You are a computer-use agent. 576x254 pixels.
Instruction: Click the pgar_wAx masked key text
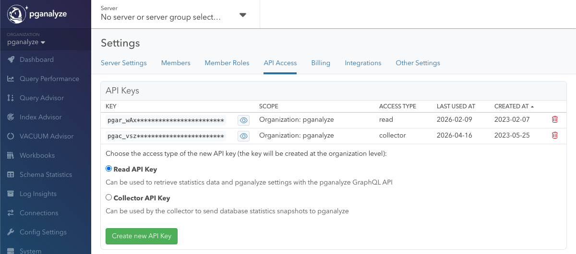166,120
